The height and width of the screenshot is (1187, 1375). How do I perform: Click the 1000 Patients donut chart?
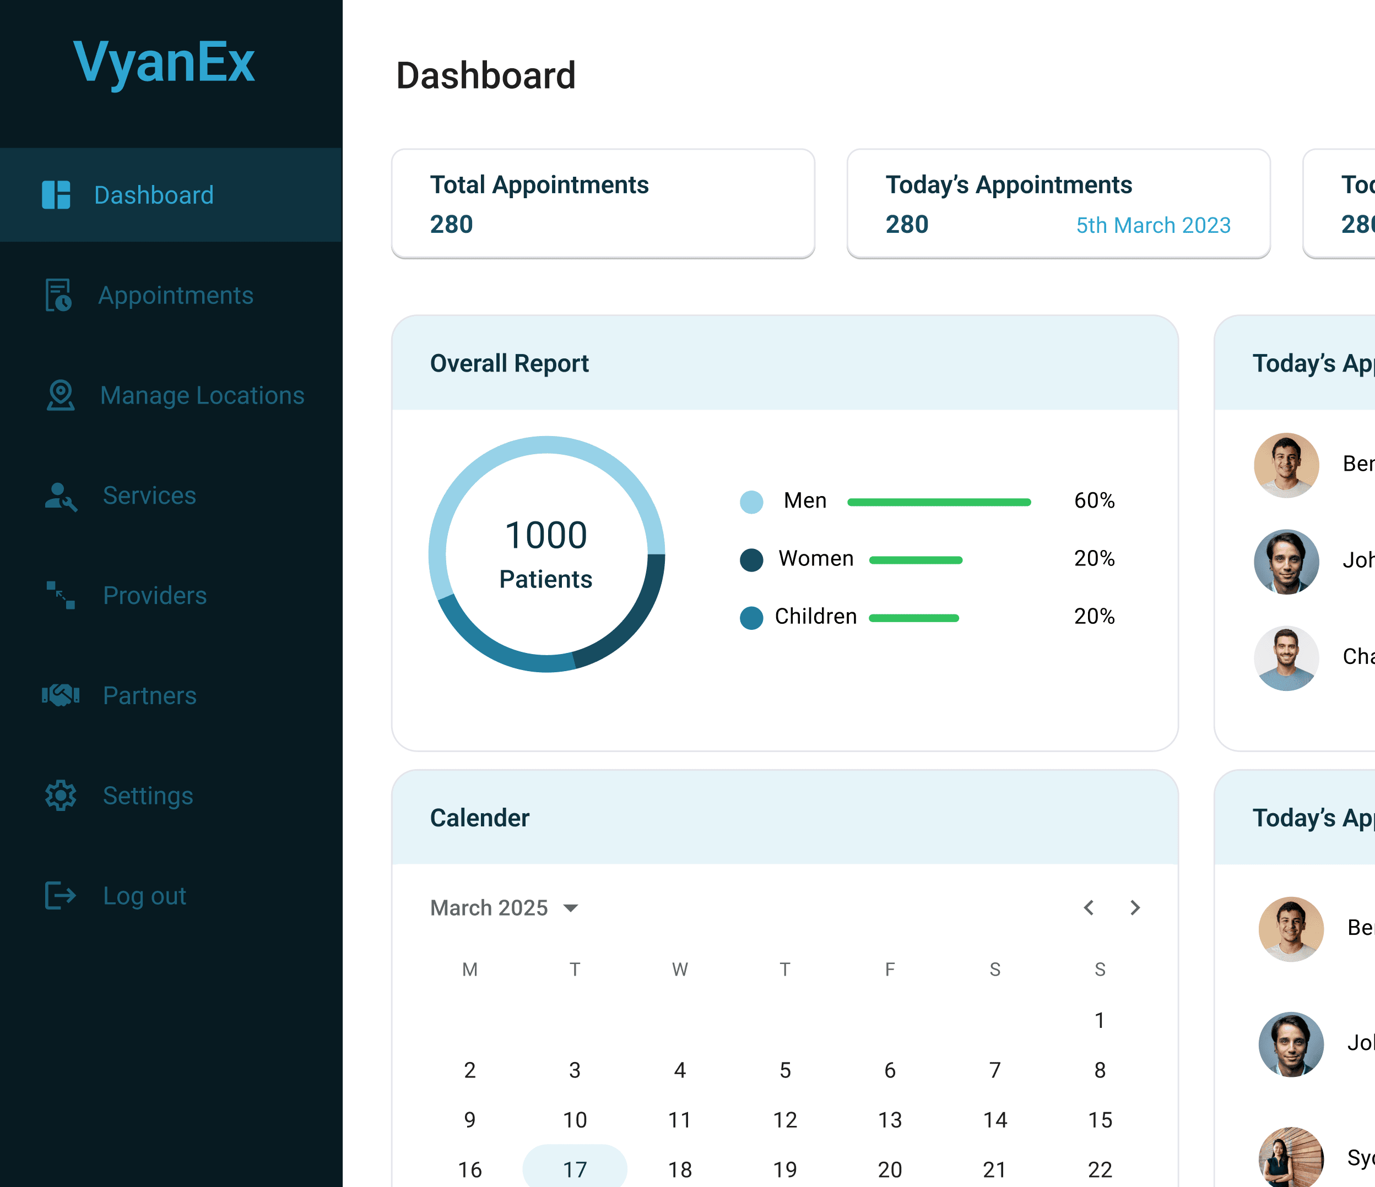[547, 554]
